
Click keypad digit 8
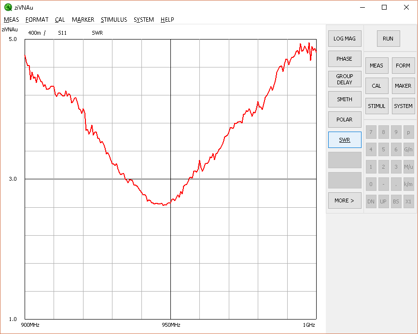383,132
